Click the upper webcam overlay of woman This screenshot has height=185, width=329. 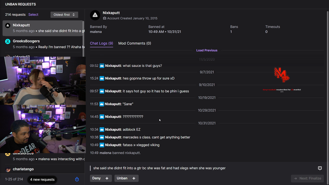[43, 81]
